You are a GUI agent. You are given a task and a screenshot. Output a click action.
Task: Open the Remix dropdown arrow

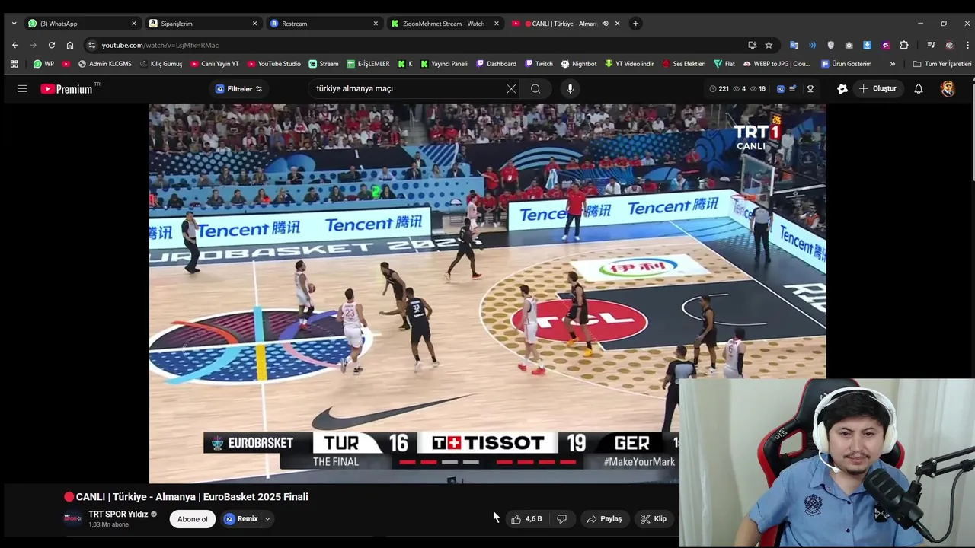(267, 519)
